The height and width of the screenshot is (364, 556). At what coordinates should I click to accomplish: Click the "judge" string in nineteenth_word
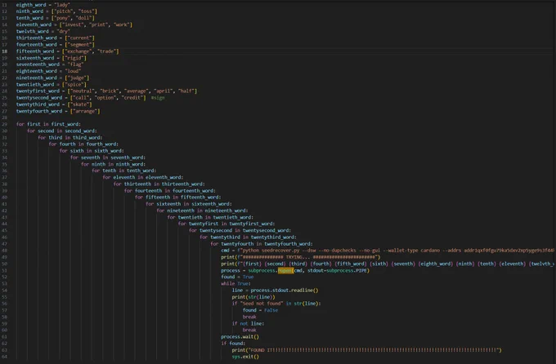click(77, 78)
